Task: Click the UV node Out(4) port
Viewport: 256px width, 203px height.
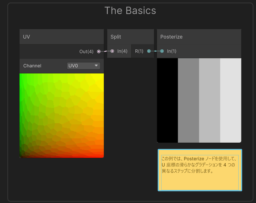Action: tap(99, 52)
